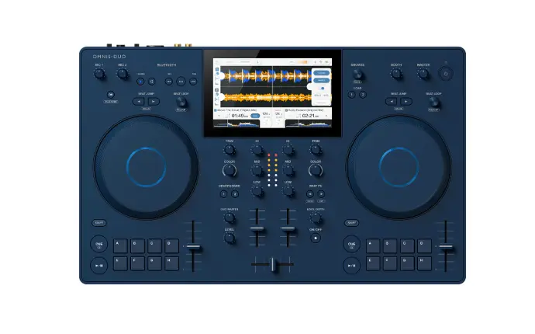Image resolution: width=535 pixels, height=334 pixels.
Task: Select next BEAT FX with right arrow
Action: [x=321, y=194]
